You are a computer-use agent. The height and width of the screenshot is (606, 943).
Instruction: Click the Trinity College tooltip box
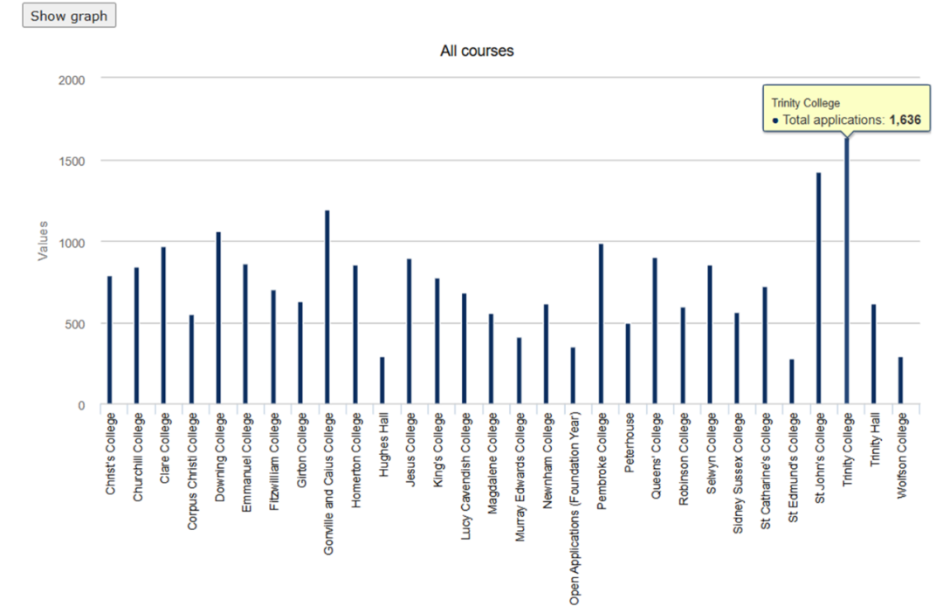(x=845, y=110)
